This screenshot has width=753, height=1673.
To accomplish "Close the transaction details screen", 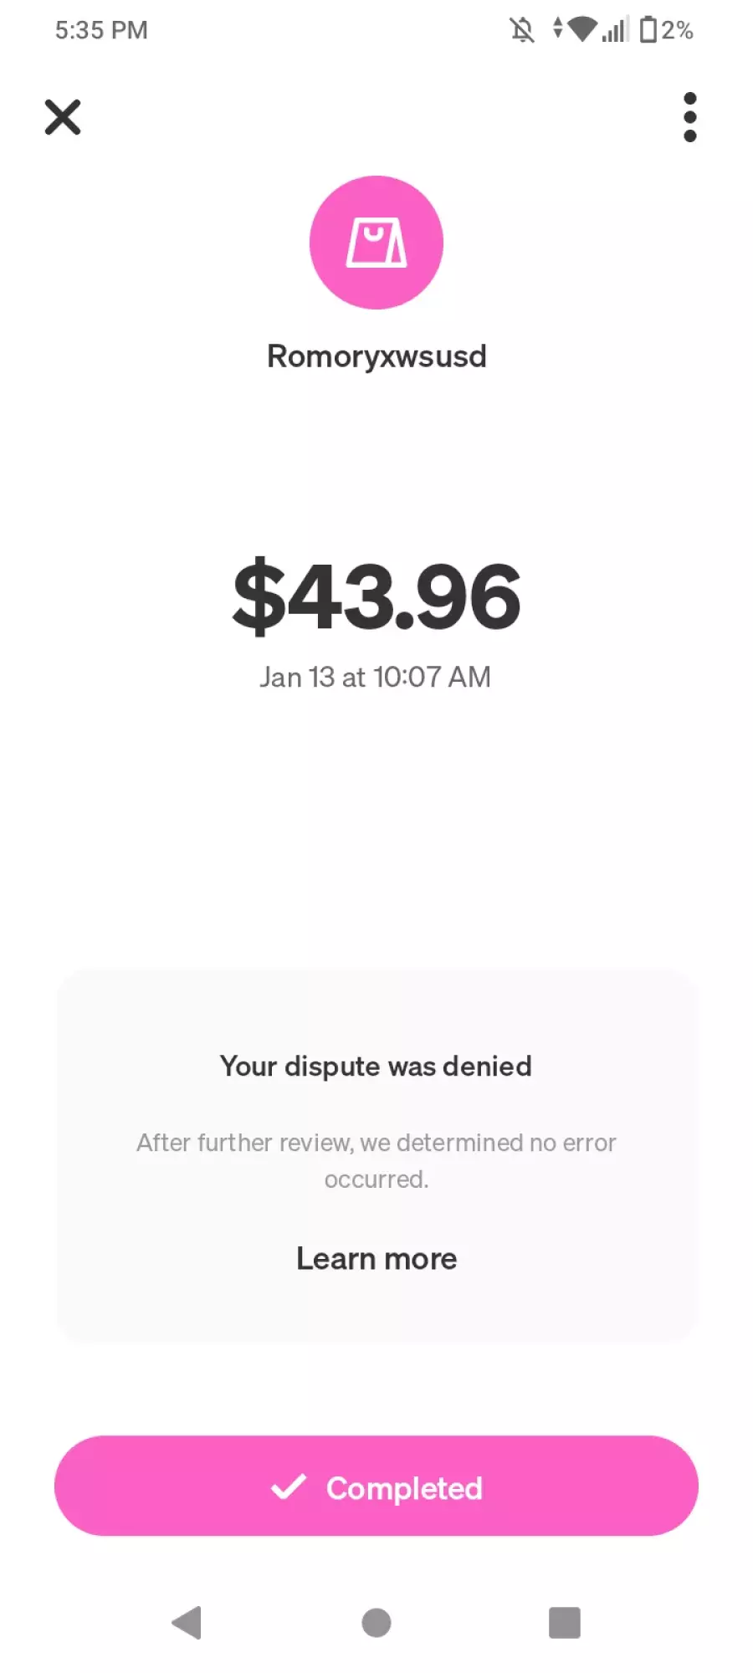I will 63,117.
